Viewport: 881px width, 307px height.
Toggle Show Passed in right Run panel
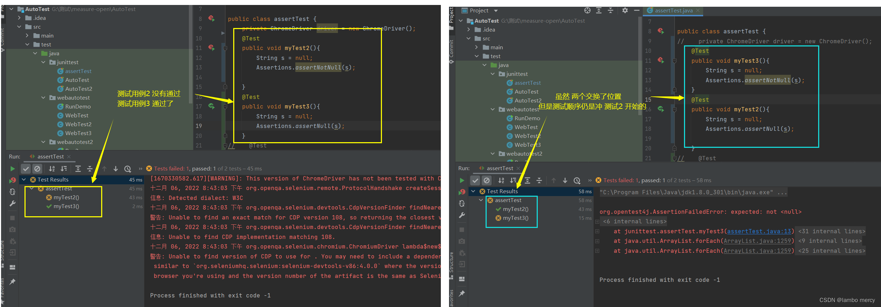click(475, 180)
